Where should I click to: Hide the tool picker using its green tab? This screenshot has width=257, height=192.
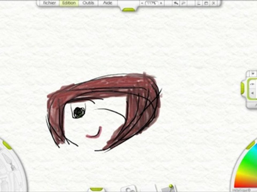coord(7,145)
